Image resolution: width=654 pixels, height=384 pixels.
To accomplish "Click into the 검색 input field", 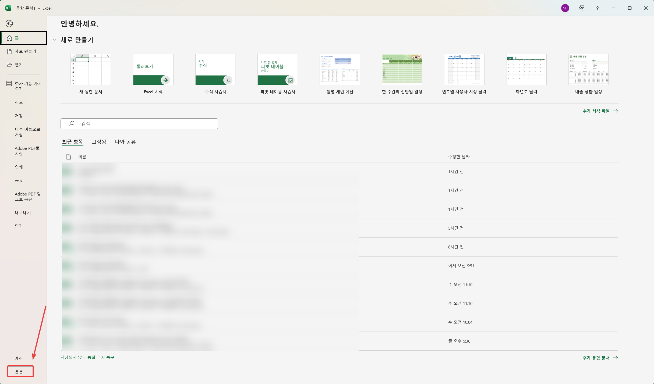I will coord(145,123).
